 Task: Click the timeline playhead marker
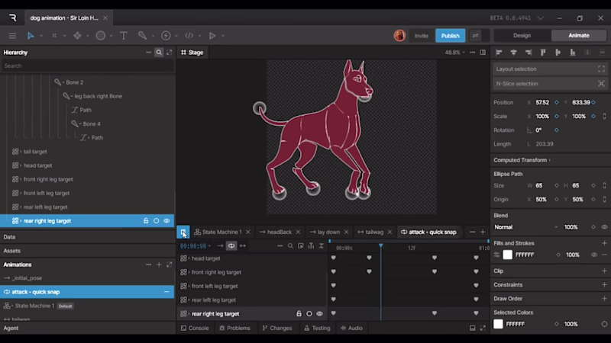[x=380, y=245]
